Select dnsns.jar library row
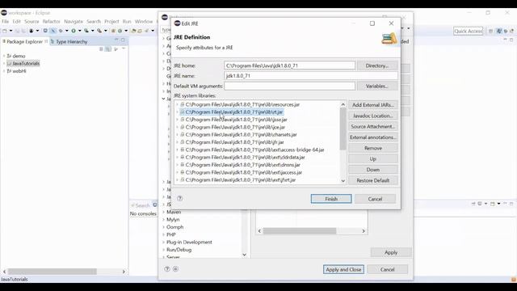Viewport: 517px width, 291px height. (242, 165)
